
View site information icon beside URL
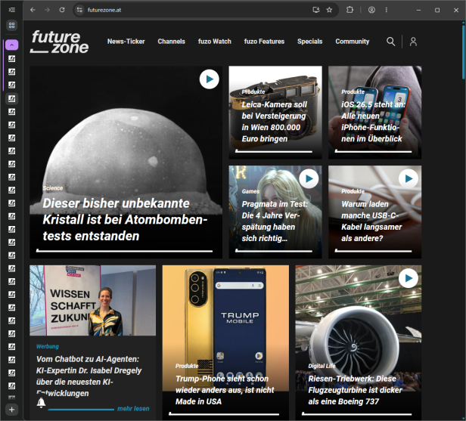[x=79, y=10]
